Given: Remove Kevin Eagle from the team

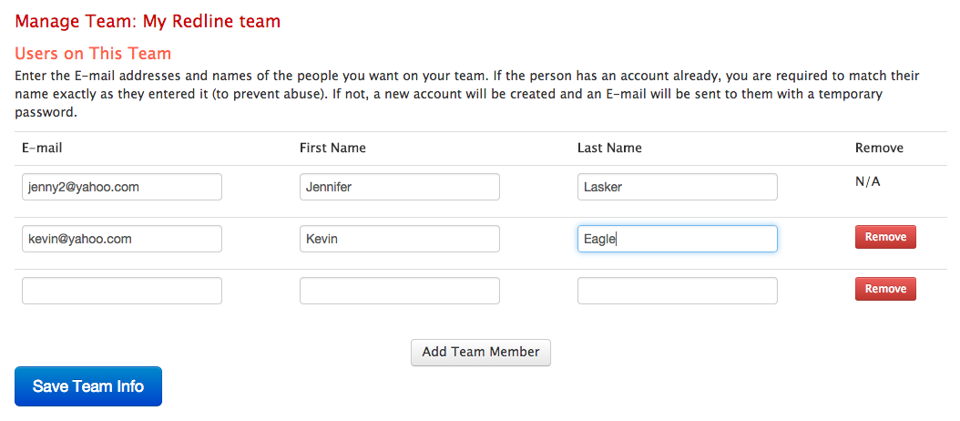Looking at the screenshot, I should coord(885,237).
